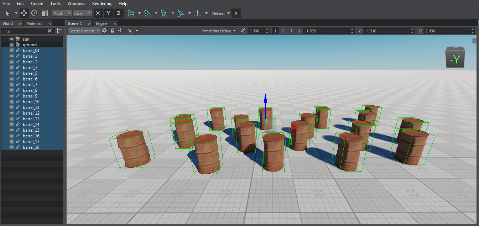Open camera settings gear icon

tap(104, 31)
